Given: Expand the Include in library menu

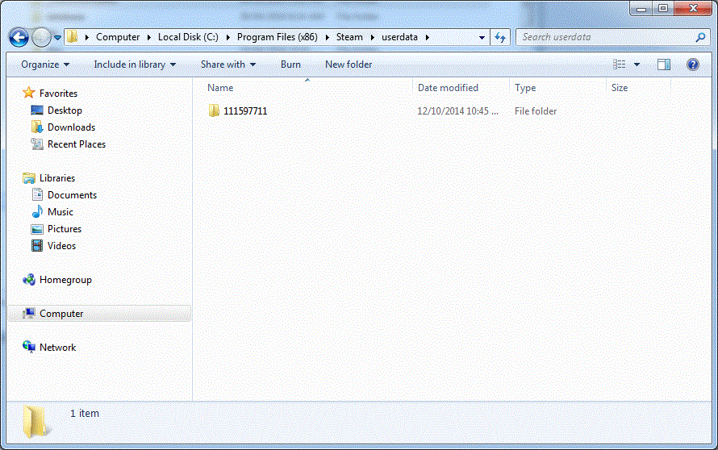Looking at the screenshot, I should [x=135, y=65].
